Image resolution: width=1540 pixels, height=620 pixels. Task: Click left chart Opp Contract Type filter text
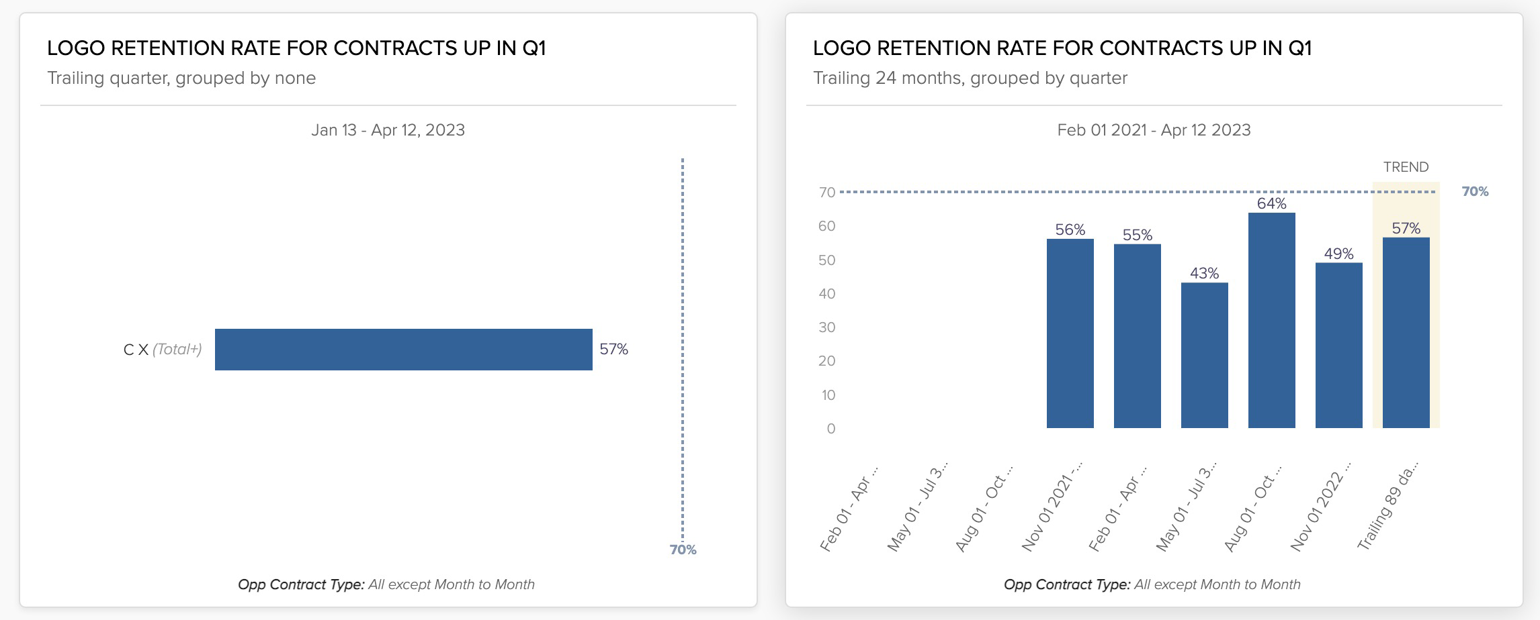pos(386,584)
